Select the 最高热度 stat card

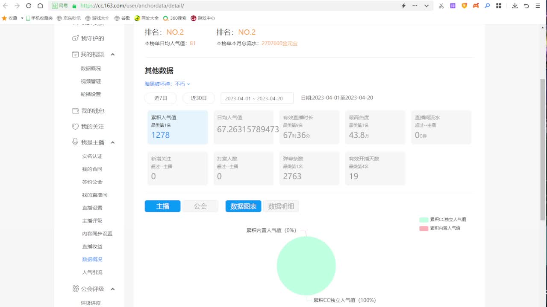375,127
